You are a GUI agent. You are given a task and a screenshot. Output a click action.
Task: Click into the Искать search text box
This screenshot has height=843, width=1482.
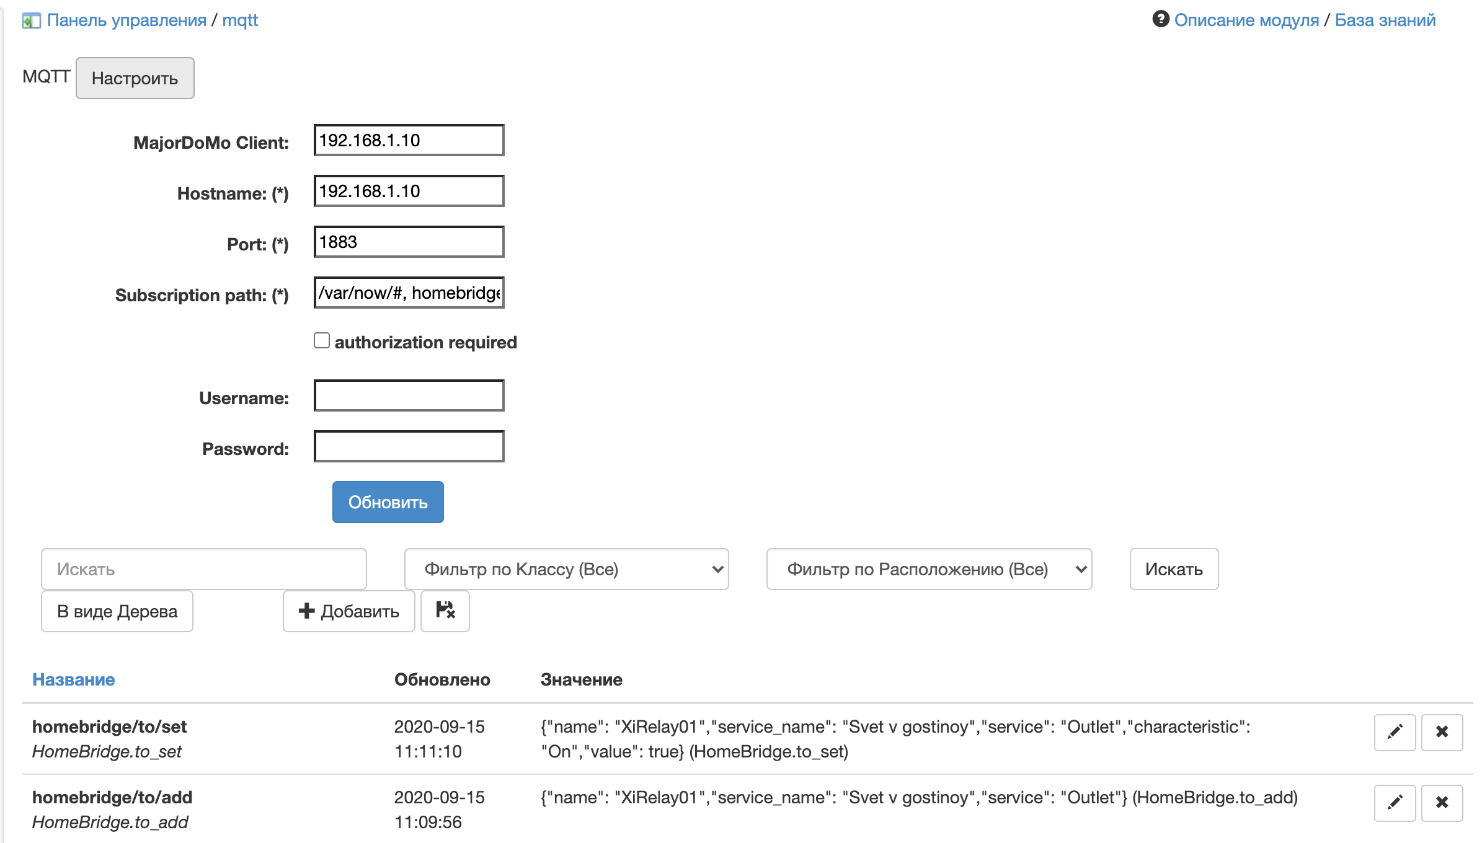[x=203, y=569]
